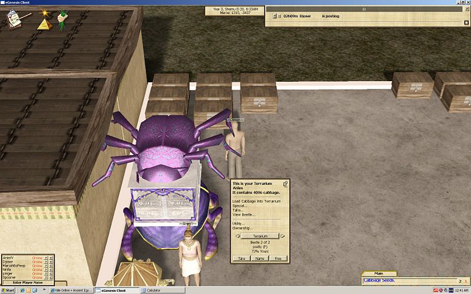Image resolution: width=471 pixels, height=294 pixels.
Task: Switch to Nile Online browser taskbar window
Action: [x=71, y=290]
